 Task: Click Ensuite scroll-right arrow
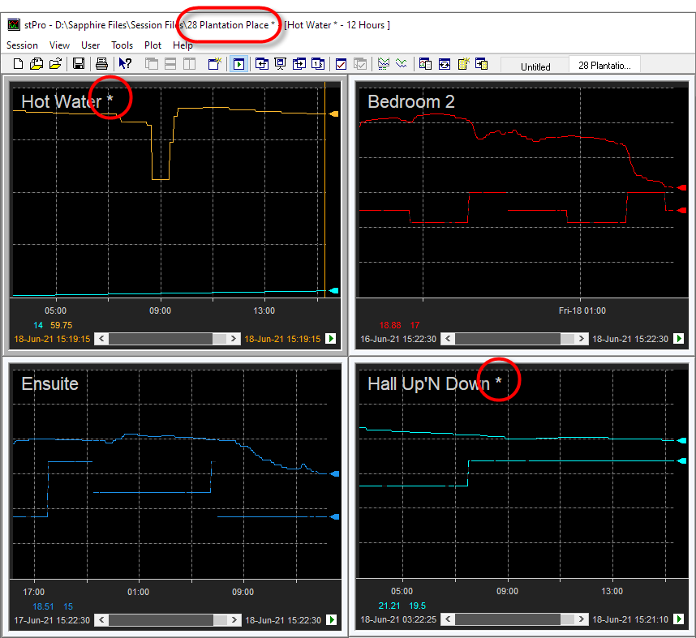pos(234,620)
